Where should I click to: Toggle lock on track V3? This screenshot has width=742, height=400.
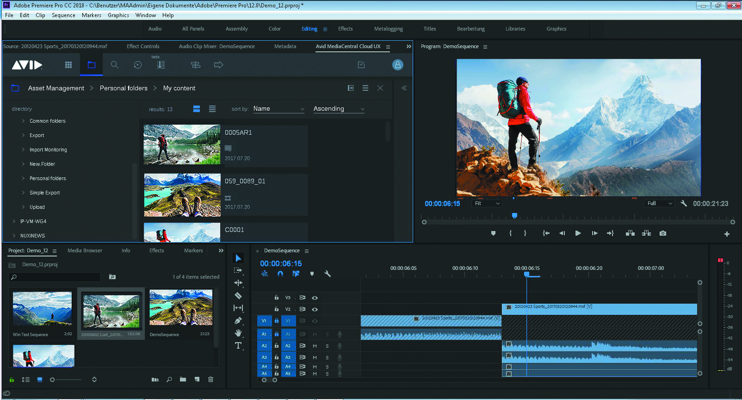pyautogui.click(x=277, y=298)
